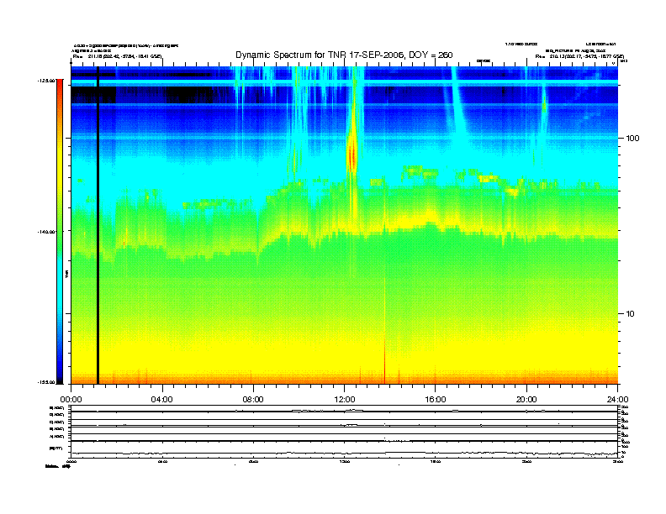
Task: Click the 12:00 time axis label
Action: 345,400
